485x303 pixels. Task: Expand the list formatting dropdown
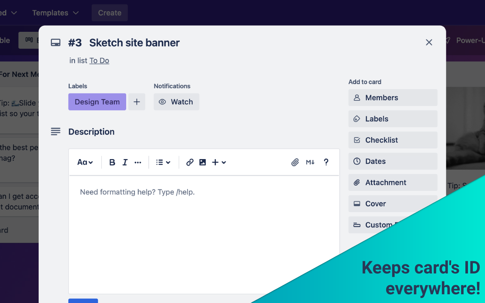tap(163, 162)
